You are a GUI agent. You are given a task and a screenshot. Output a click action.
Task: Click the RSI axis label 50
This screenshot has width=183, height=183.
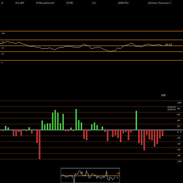[3, 48]
